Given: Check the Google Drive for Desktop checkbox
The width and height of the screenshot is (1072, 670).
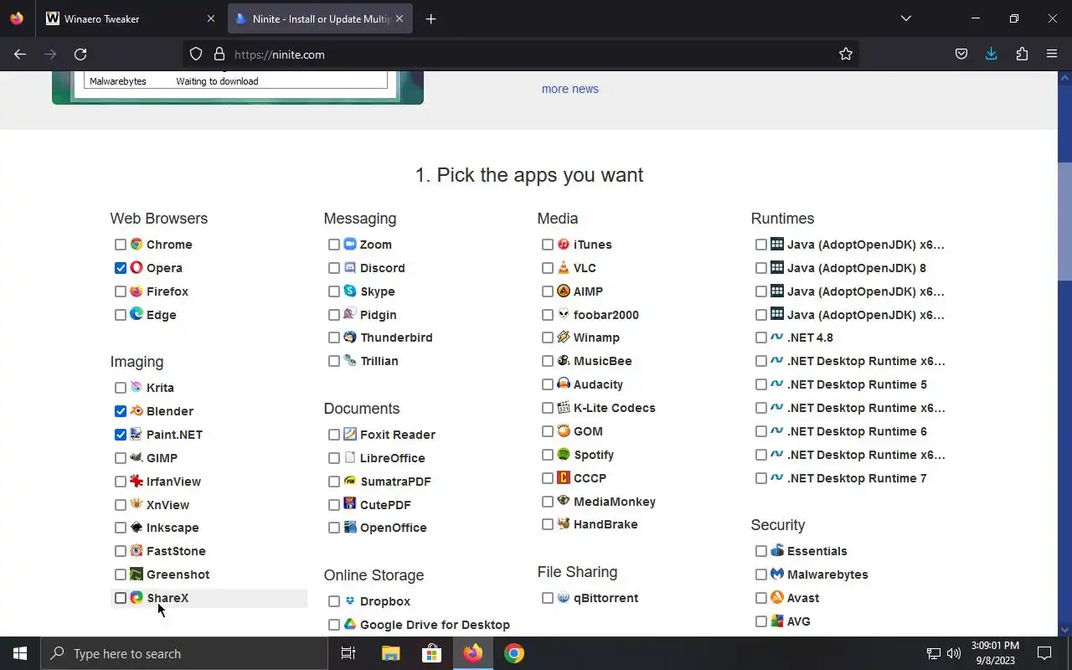Looking at the screenshot, I should click(334, 625).
